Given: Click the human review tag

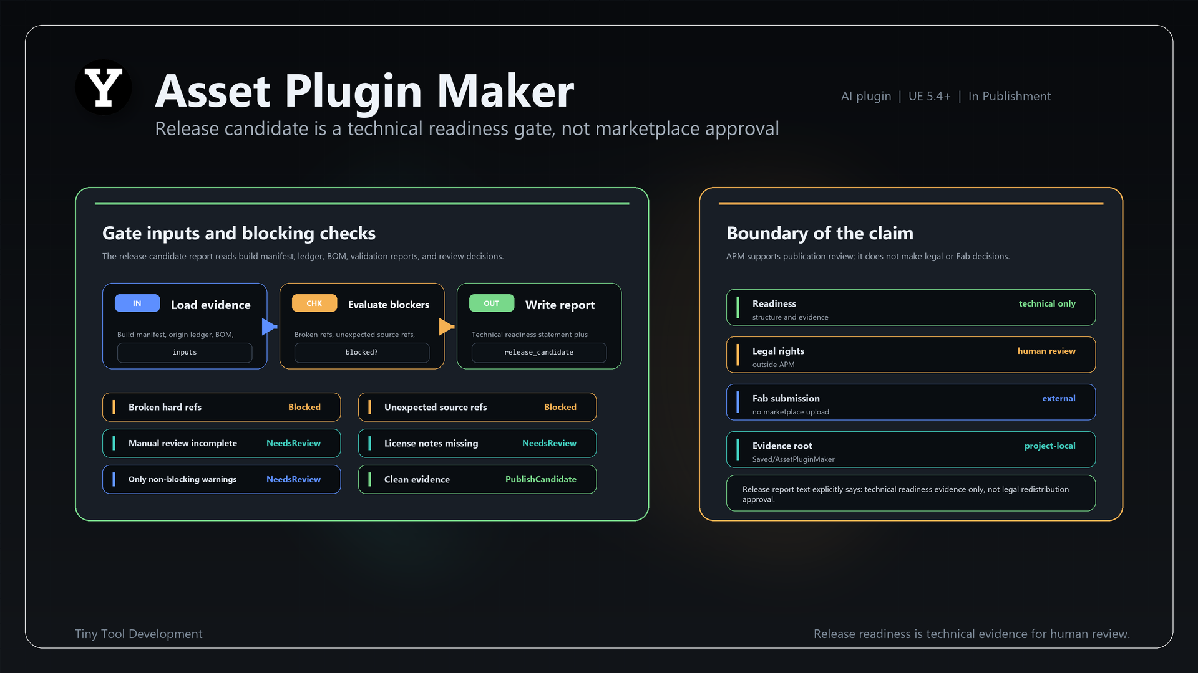Looking at the screenshot, I should pos(1046,351).
